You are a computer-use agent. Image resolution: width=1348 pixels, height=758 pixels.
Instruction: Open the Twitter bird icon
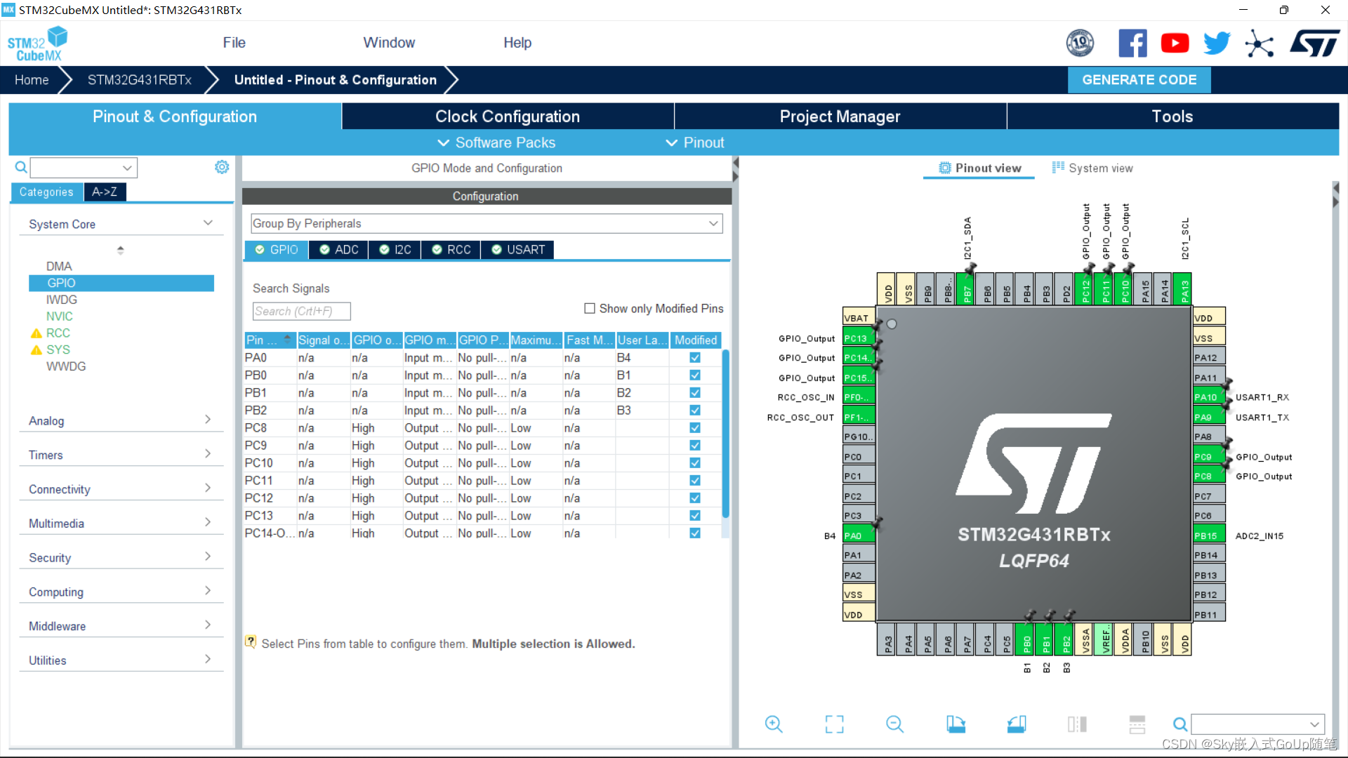pos(1217,44)
